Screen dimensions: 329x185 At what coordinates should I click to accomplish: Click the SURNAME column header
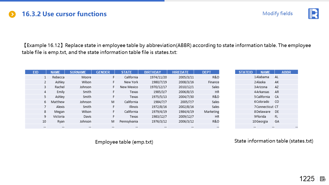coord(78,72)
